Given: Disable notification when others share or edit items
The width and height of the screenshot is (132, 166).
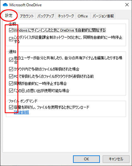Looking at the screenshot, I should coord(11,60).
